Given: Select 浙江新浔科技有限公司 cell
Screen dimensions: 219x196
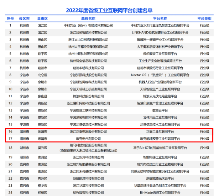Looking at the screenshot, I should click(x=88, y=157).
